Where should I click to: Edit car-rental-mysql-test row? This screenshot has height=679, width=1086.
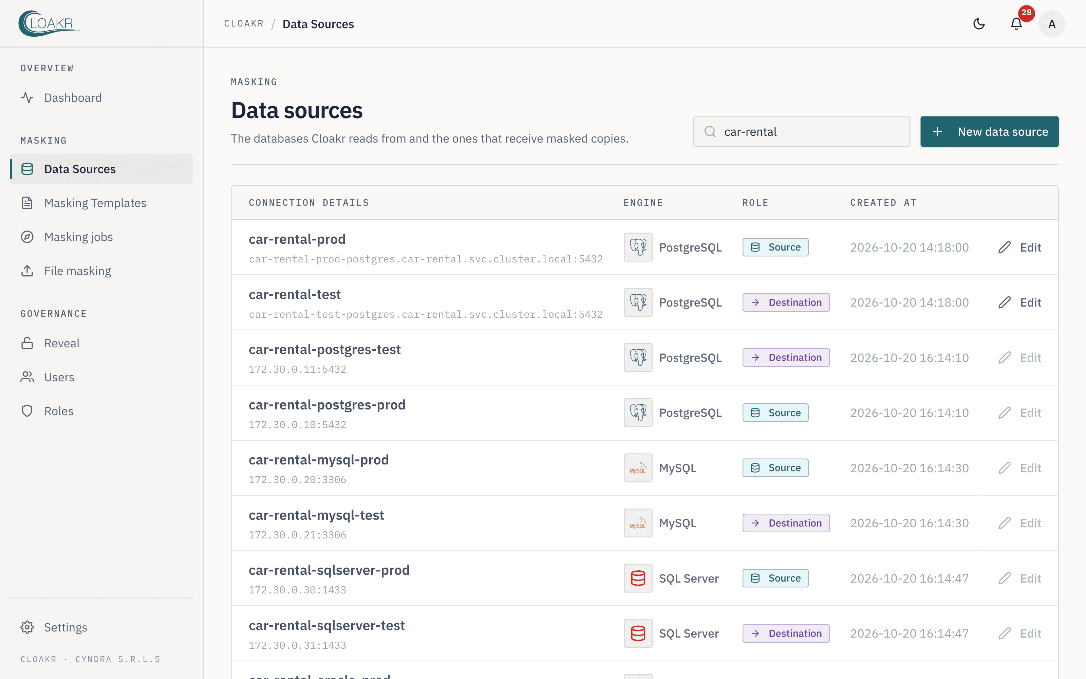point(1019,523)
